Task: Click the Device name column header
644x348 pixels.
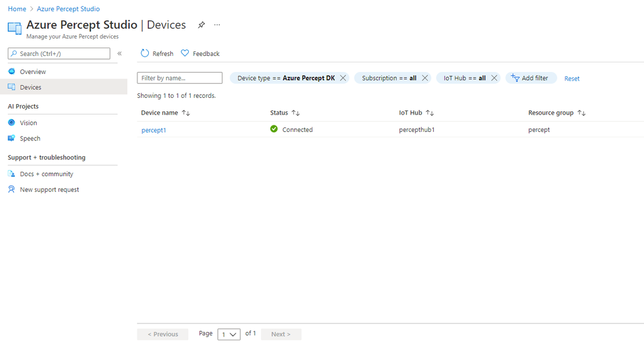Action: point(159,113)
